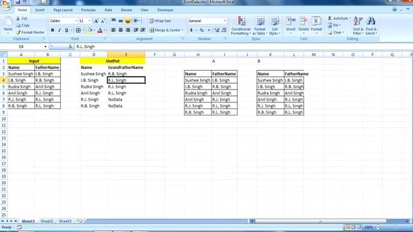Open Conditional Formatting
Viewport: 413px width, 232px height.
click(x=241, y=26)
